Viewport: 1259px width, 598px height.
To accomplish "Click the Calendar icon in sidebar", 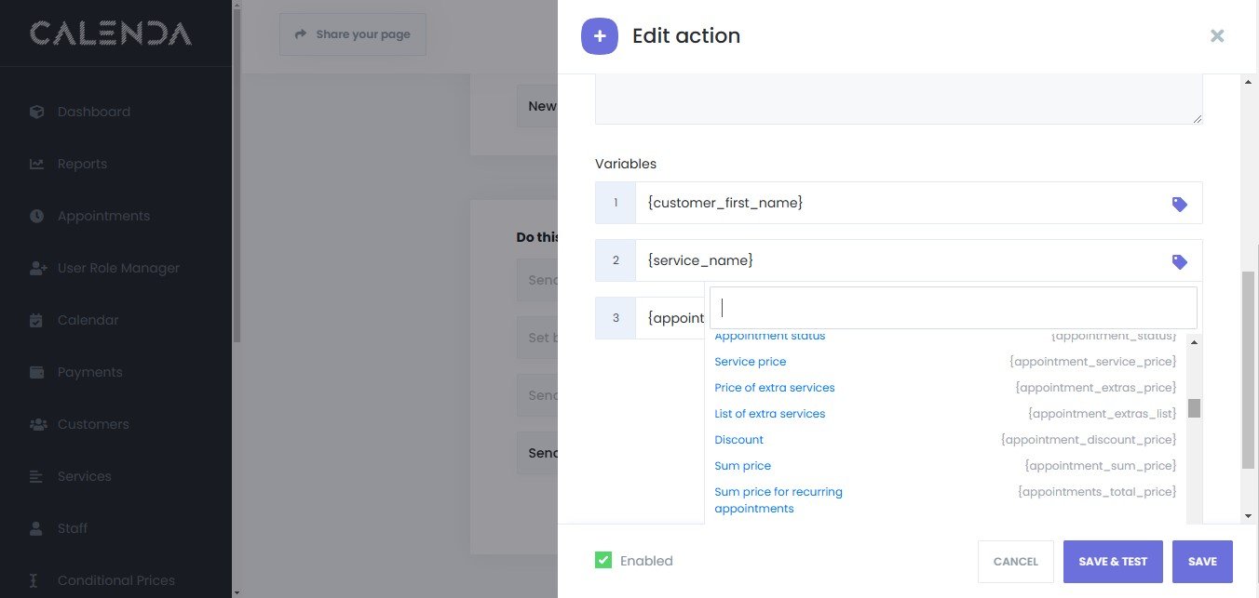I will [x=37, y=320].
